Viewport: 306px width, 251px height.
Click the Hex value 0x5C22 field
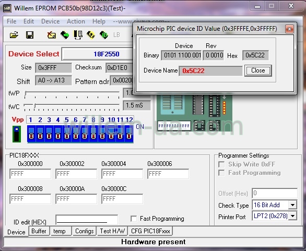pyautogui.click(x=255, y=55)
